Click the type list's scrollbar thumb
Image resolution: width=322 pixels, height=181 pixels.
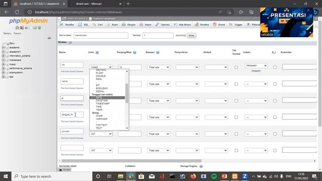[x=127, y=93]
